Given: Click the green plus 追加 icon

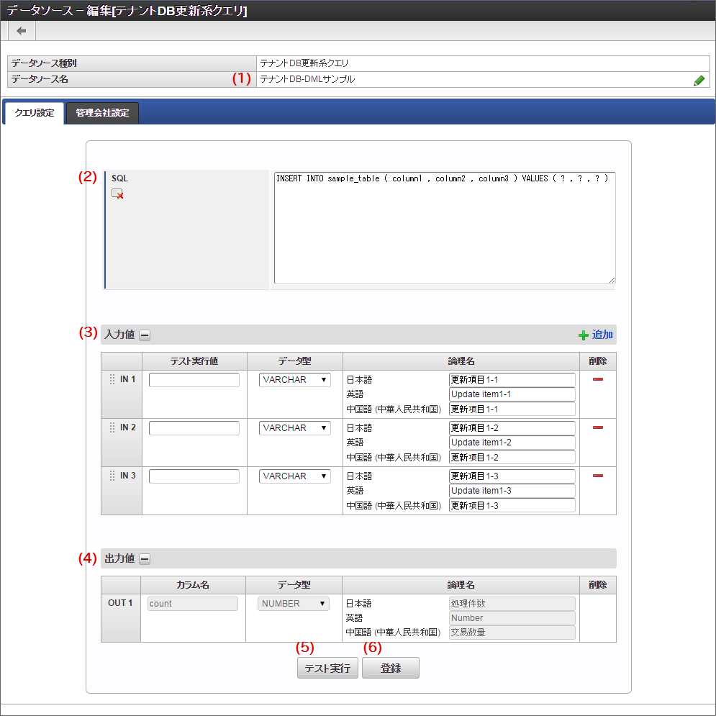Looking at the screenshot, I should click(584, 335).
